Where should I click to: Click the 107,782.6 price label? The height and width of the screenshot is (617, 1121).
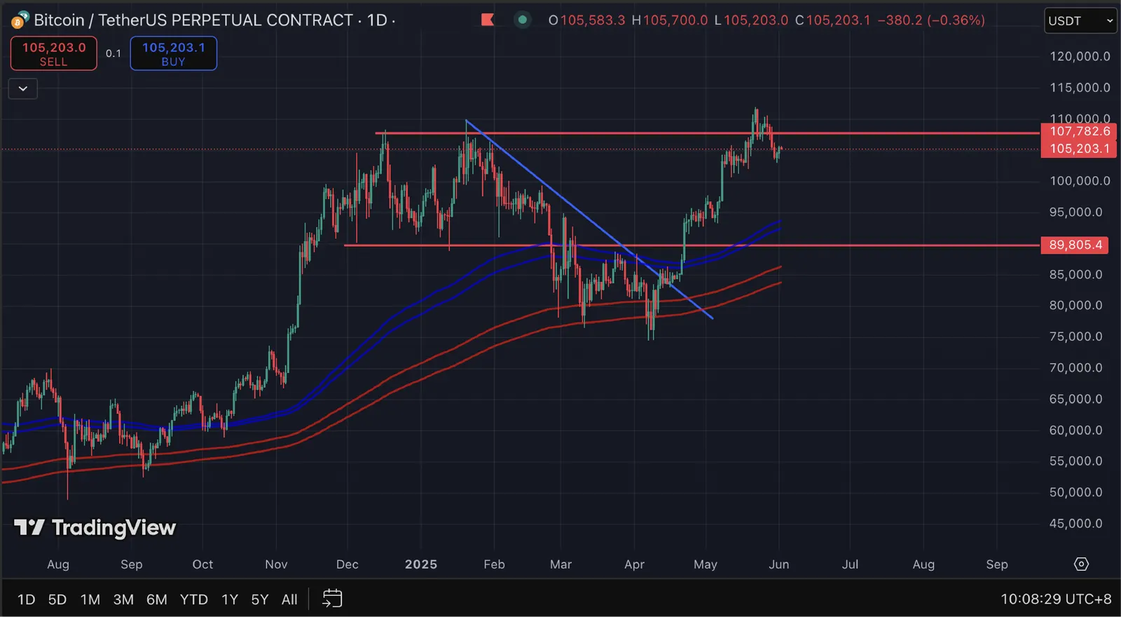(1079, 131)
